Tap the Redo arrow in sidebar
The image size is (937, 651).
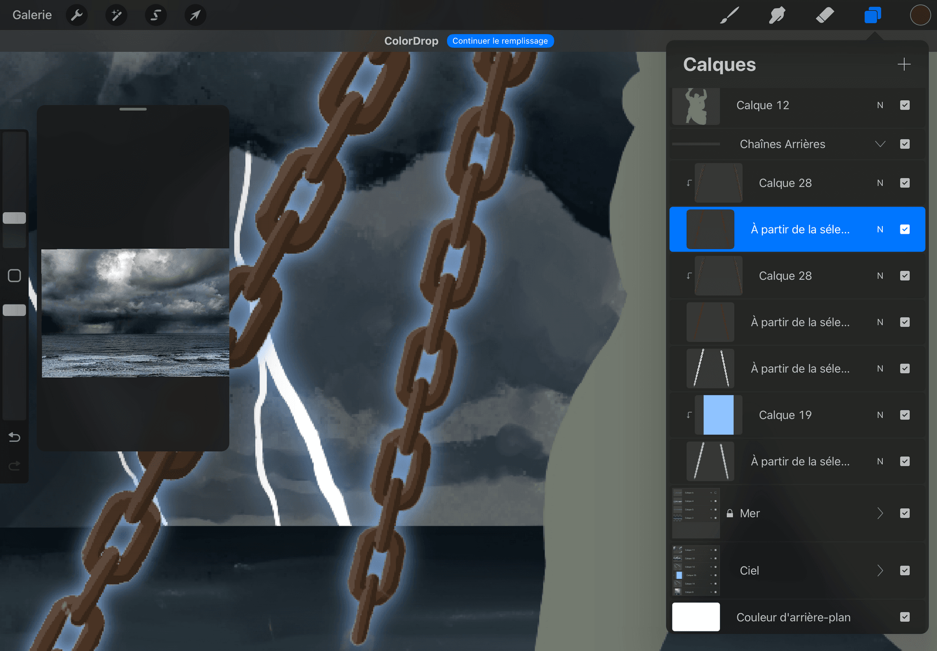[x=14, y=466]
